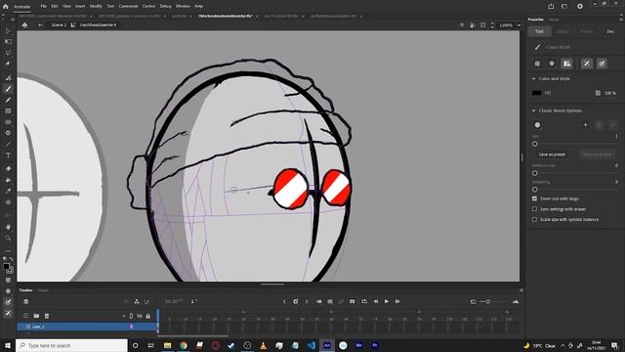Play the timeline animation
625x352 pixels.
(x=387, y=302)
